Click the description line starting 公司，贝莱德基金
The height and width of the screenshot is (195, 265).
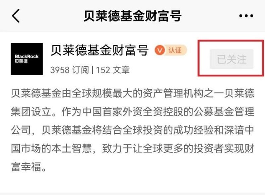click(132, 130)
